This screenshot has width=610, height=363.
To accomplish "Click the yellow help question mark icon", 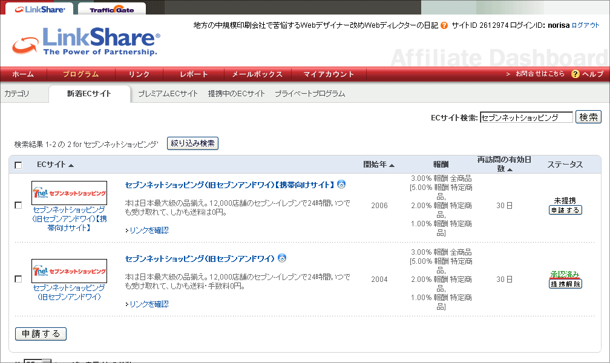I will coord(575,74).
